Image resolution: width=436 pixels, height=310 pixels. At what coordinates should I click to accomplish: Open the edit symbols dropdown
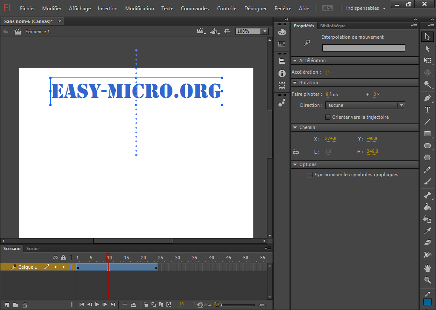[x=215, y=32]
